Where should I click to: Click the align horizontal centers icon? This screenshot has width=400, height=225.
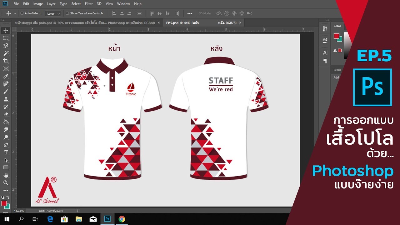coord(122,13)
